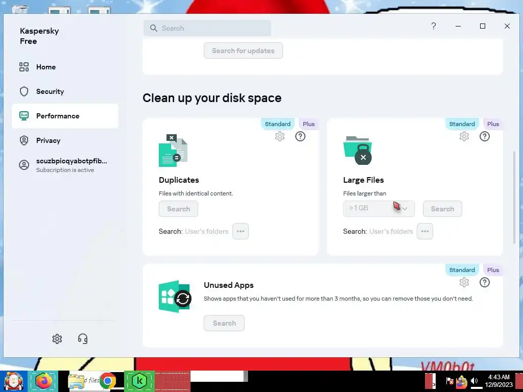This screenshot has height=392, width=523.
Task: Click 'Subscription is active' status text
Action: (x=65, y=170)
